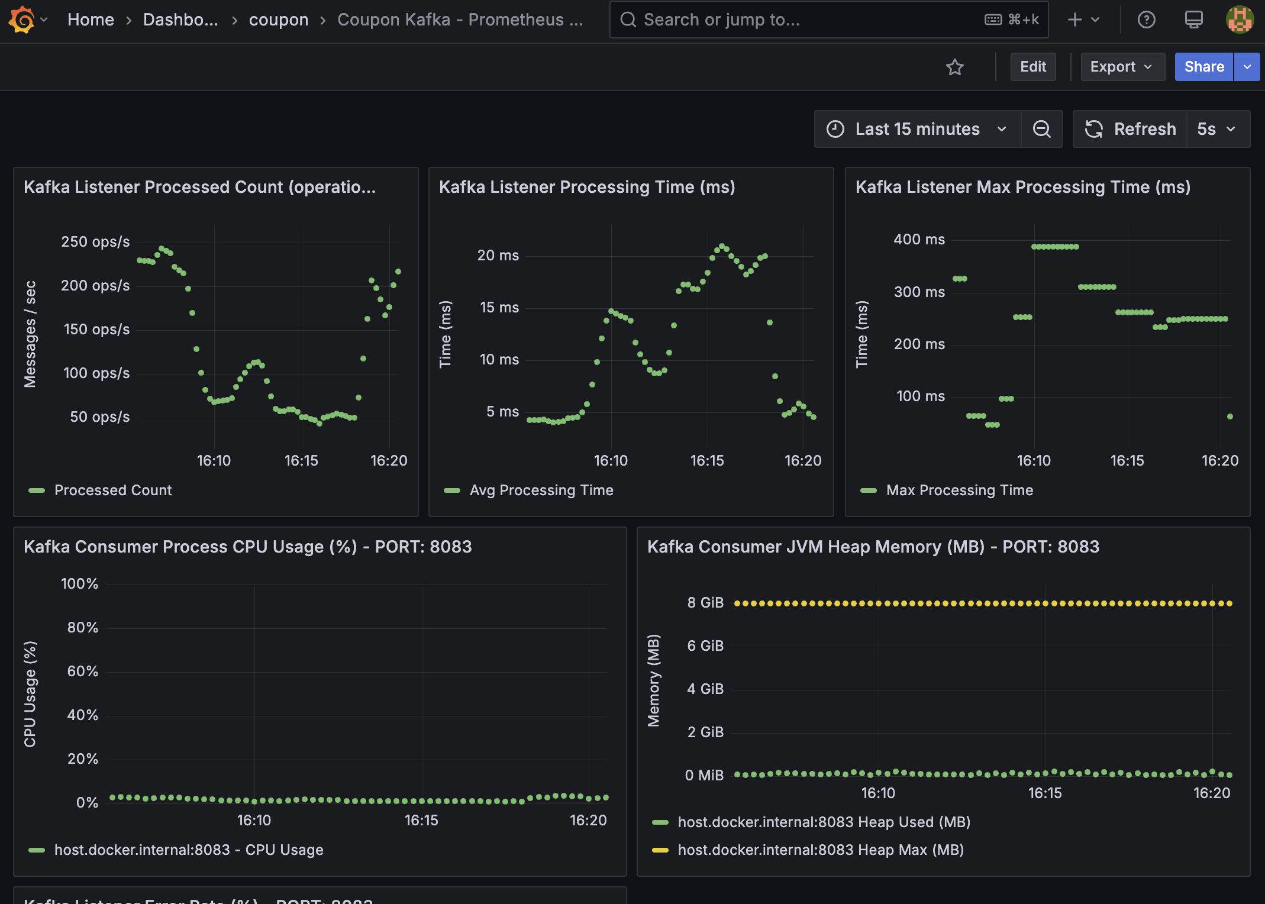The image size is (1265, 904).
Task: Click the circular refresh arrows icon
Action: pos(1094,129)
